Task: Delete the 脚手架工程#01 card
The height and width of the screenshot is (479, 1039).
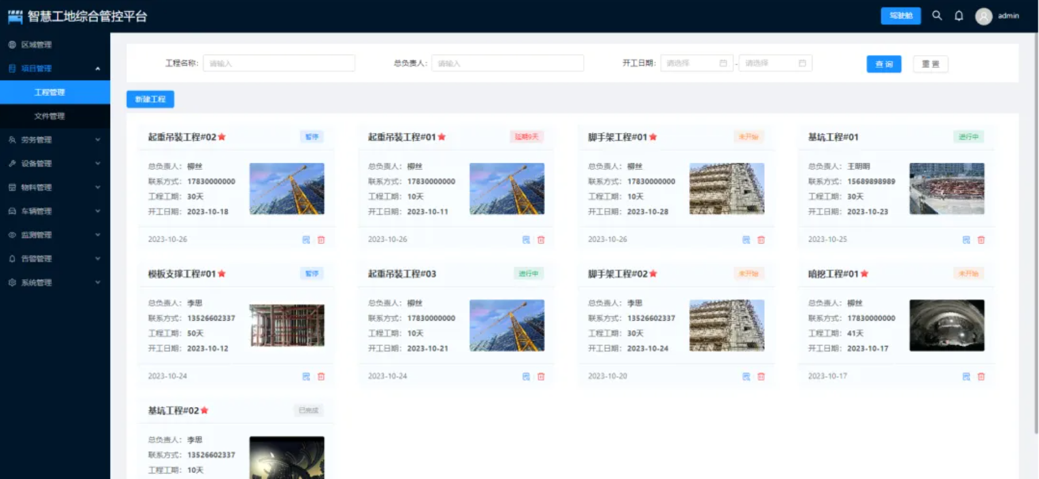Action: [x=761, y=240]
